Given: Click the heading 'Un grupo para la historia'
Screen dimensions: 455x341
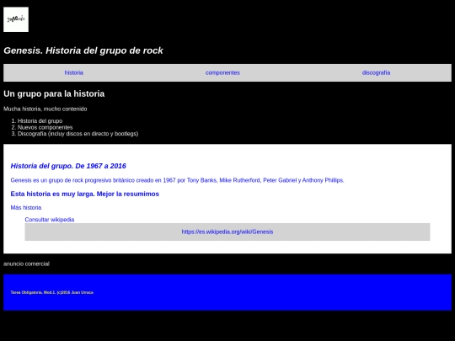Looking at the screenshot, I should [54, 93].
